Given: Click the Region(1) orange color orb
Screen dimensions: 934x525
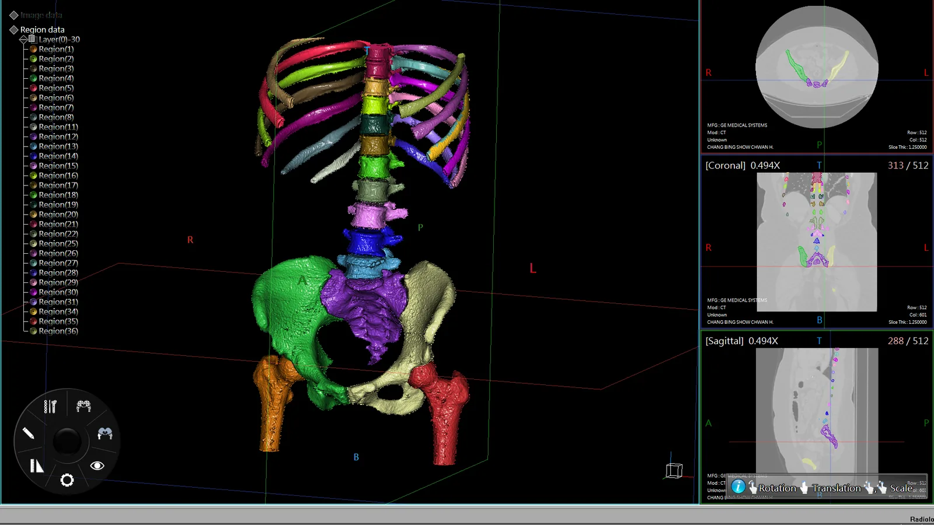Looking at the screenshot, I should point(33,49).
